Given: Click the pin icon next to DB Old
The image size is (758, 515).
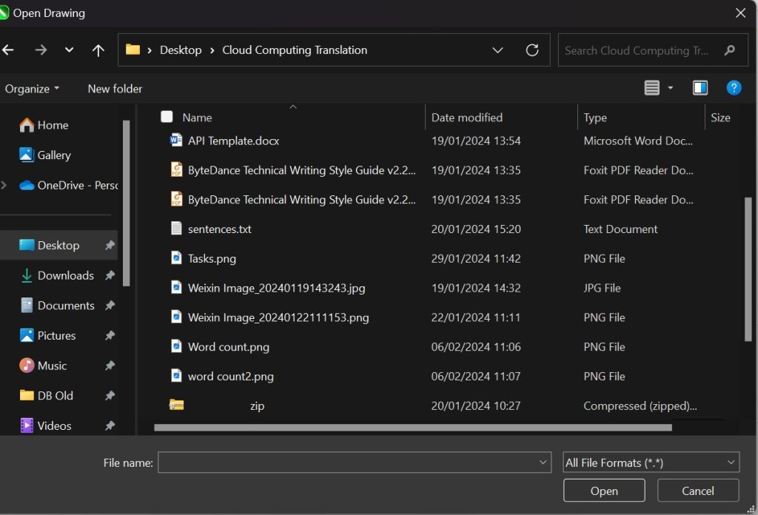Looking at the screenshot, I should click(x=110, y=396).
